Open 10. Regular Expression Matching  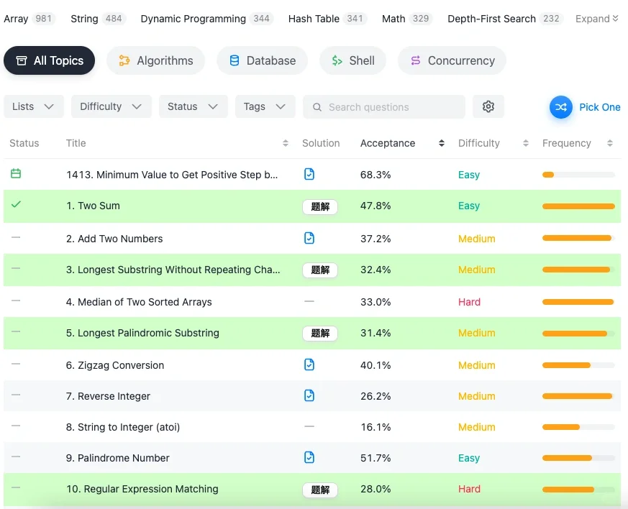click(x=142, y=489)
